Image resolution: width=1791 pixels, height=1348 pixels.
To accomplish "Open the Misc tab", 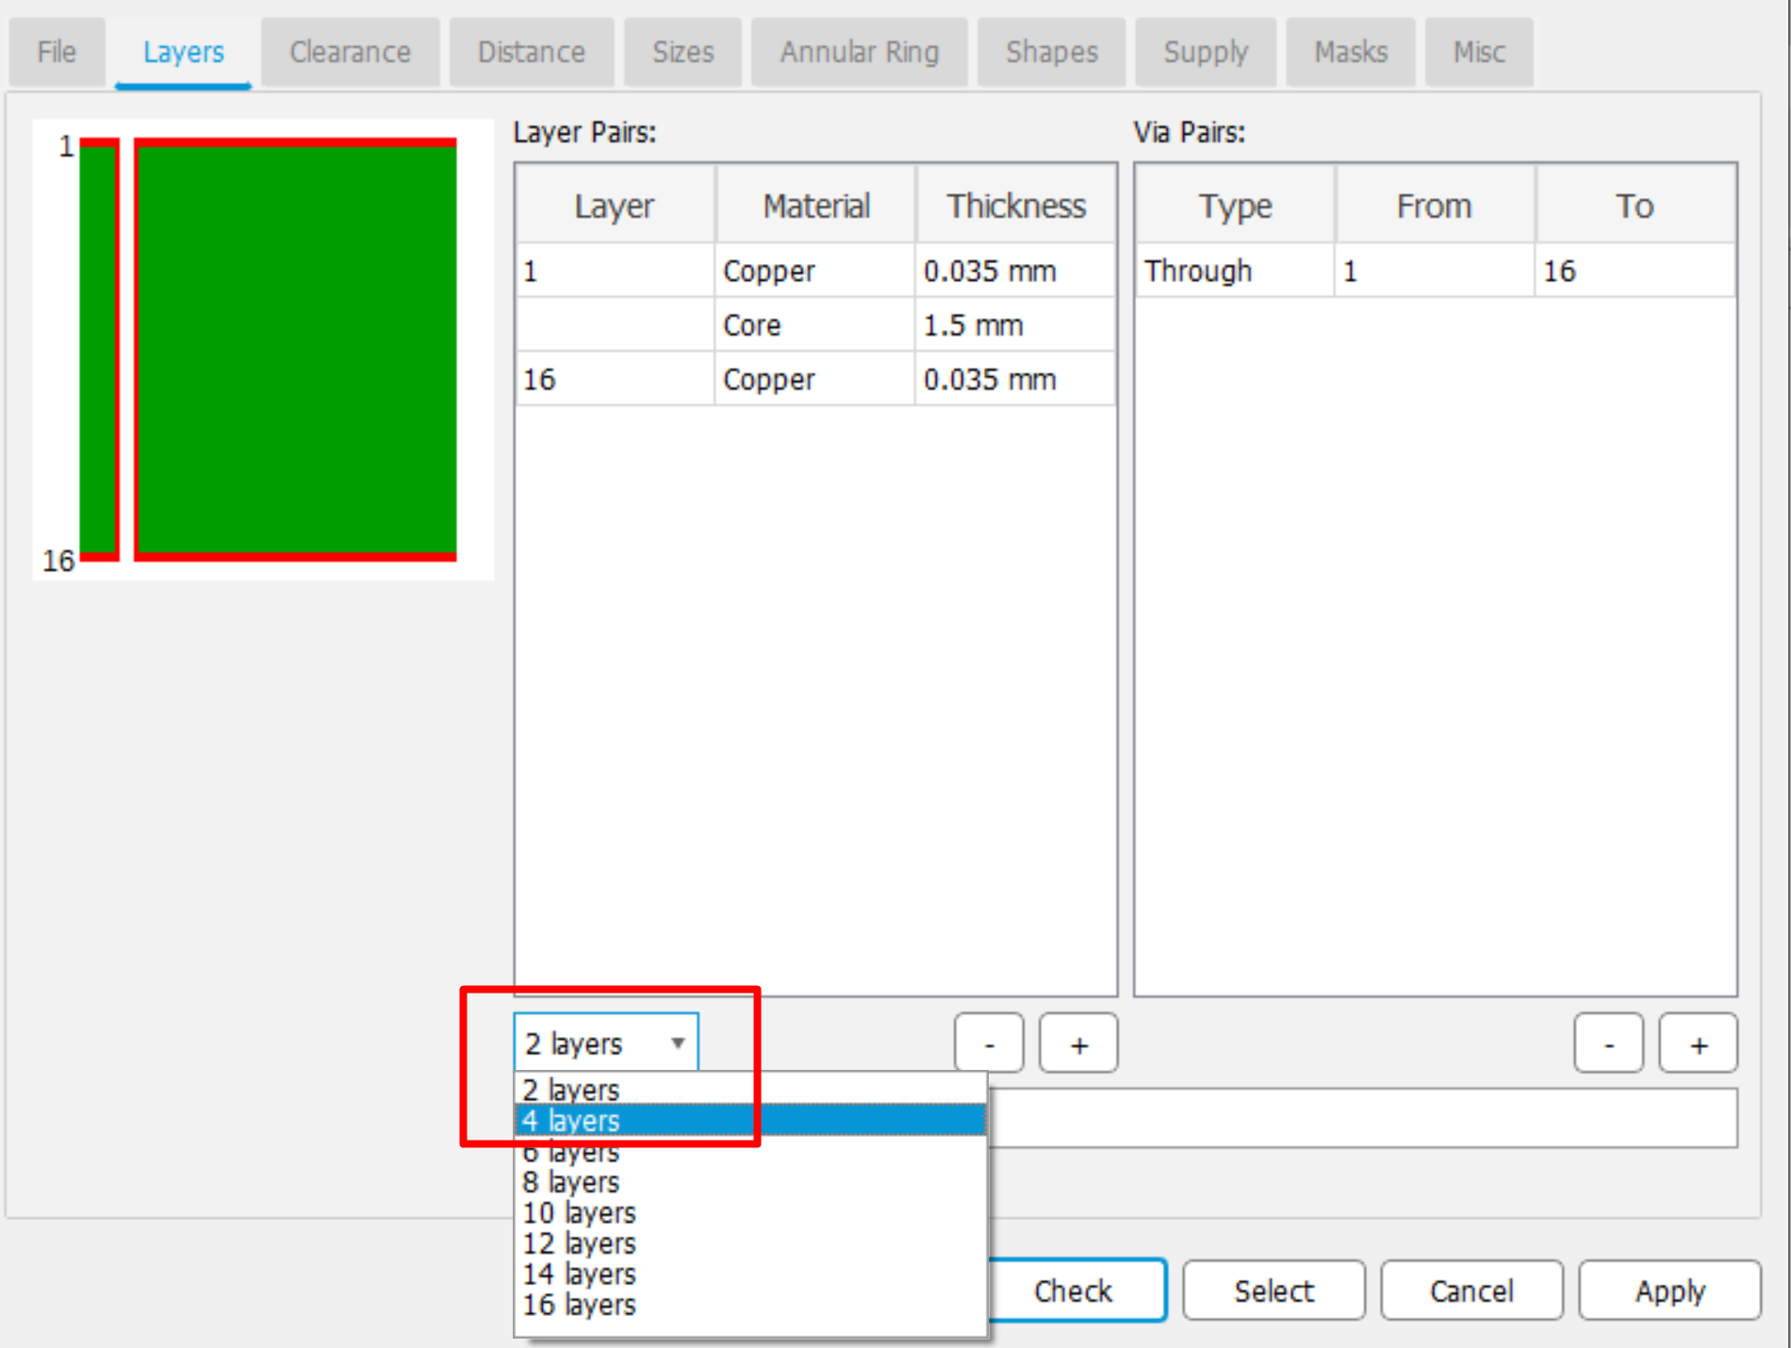I will tap(1477, 52).
